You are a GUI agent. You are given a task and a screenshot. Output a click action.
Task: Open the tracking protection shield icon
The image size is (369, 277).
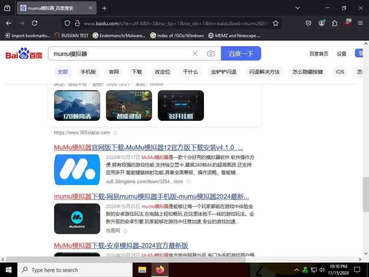[67, 23]
